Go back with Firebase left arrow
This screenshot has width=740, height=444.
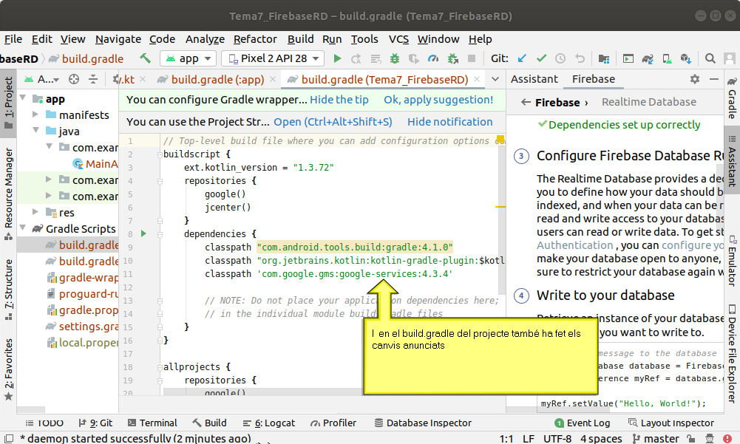tap(526, 102)
